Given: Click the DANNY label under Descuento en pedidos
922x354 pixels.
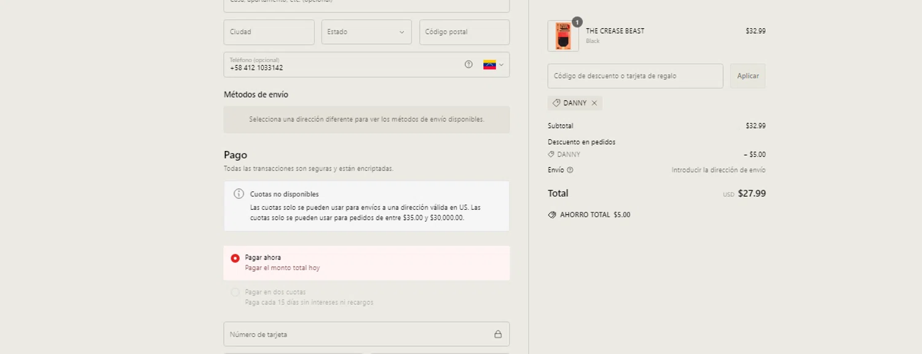Looking at the screenshot, I should (x=569, y=155).
